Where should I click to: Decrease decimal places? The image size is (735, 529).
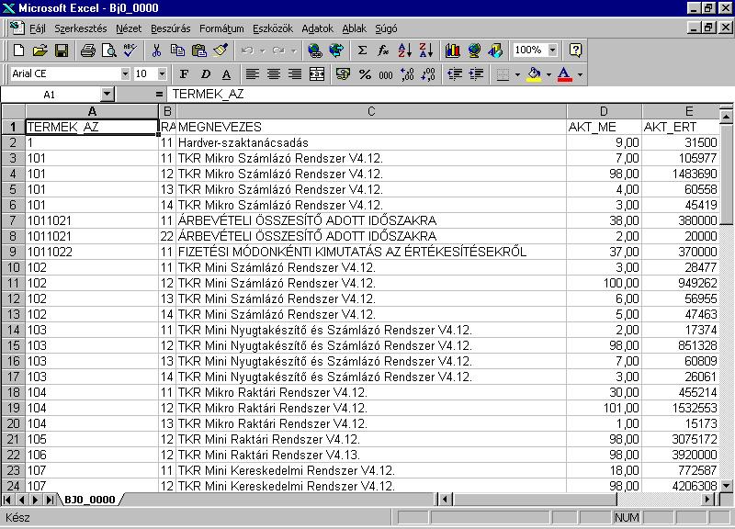[428, 74]
